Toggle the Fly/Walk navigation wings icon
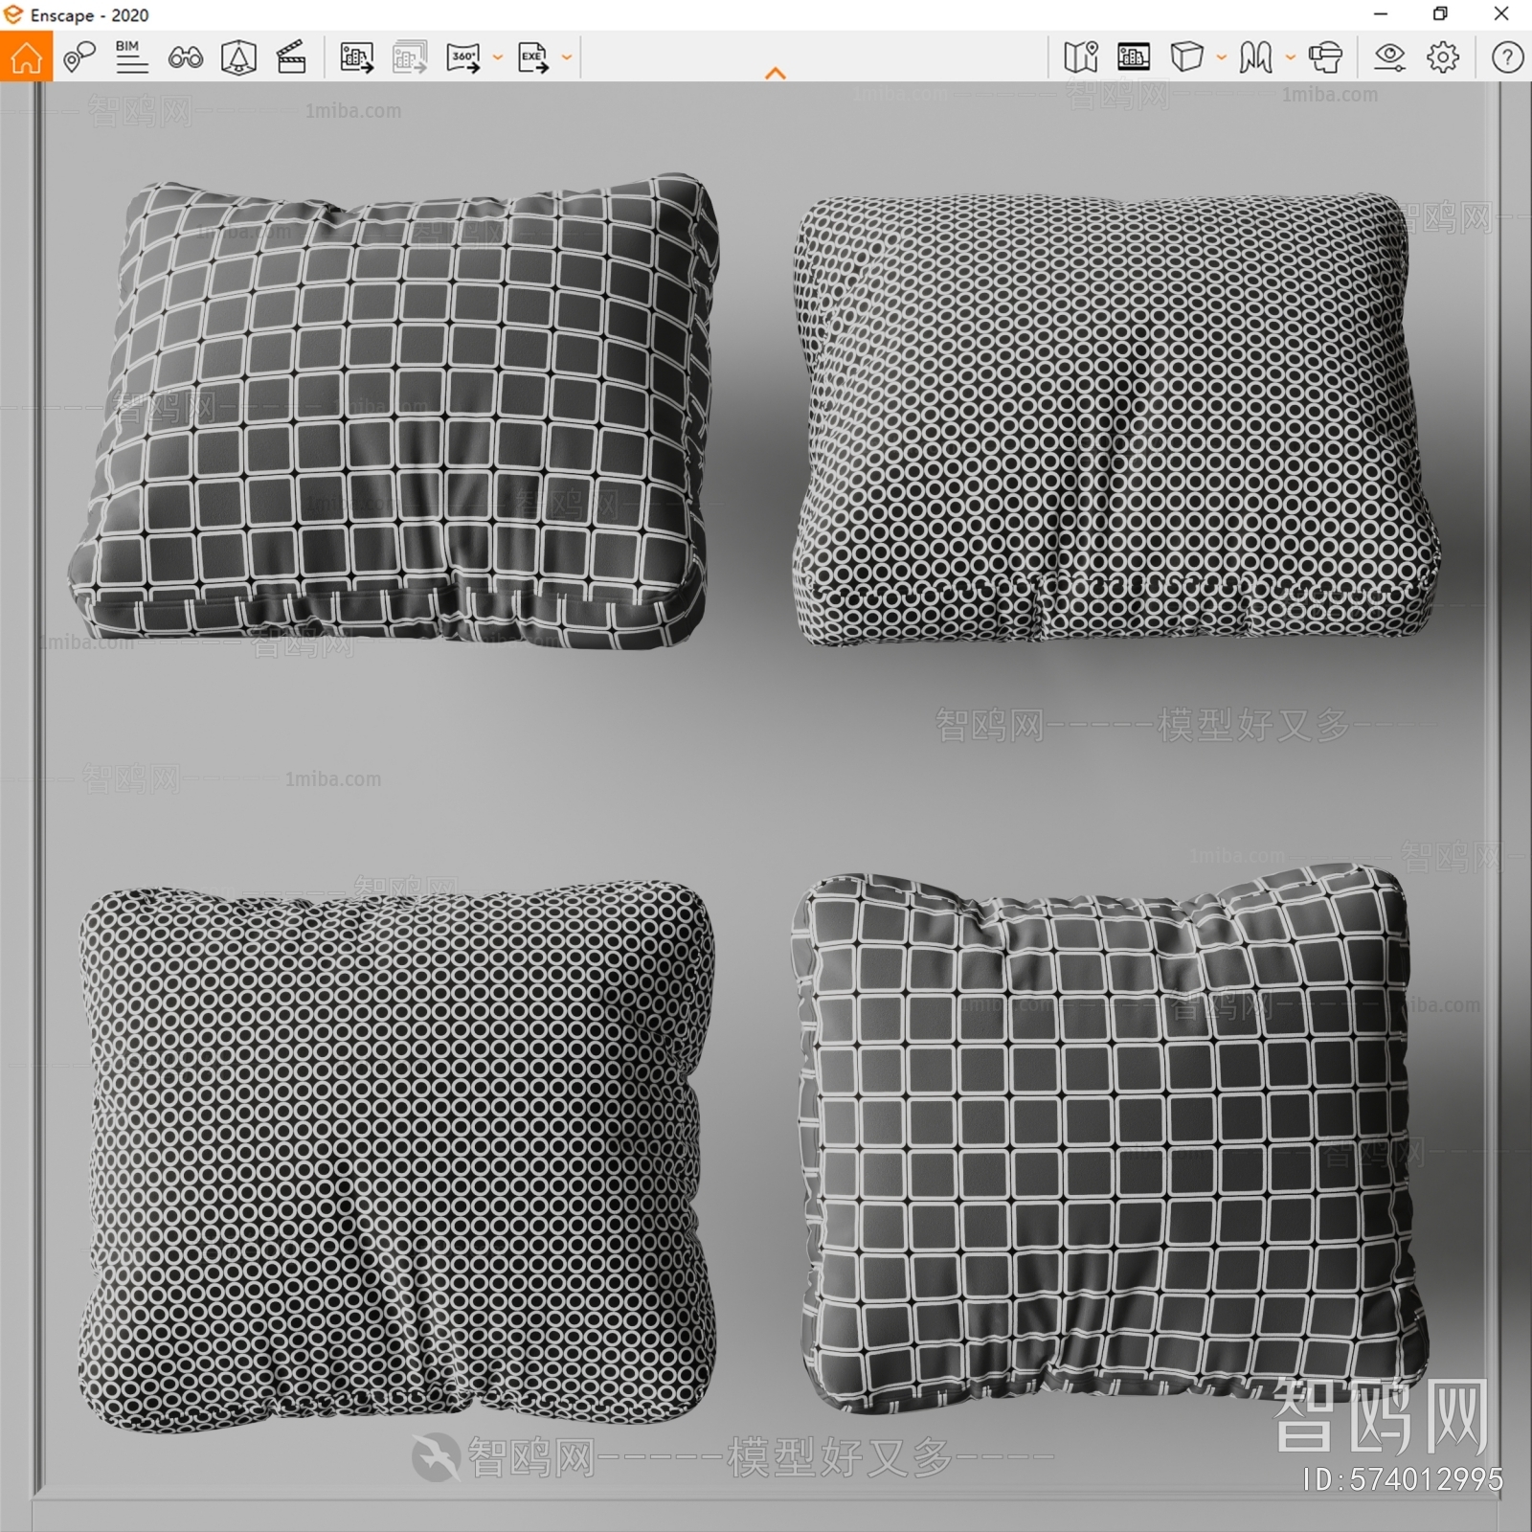 pyautogui.click(x=1255, y=57)
